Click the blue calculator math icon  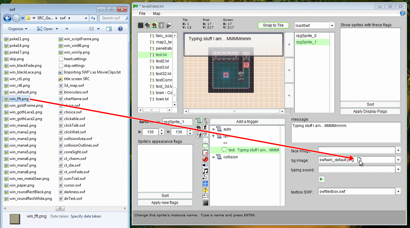pyautogui.click(x=205, y=184)
